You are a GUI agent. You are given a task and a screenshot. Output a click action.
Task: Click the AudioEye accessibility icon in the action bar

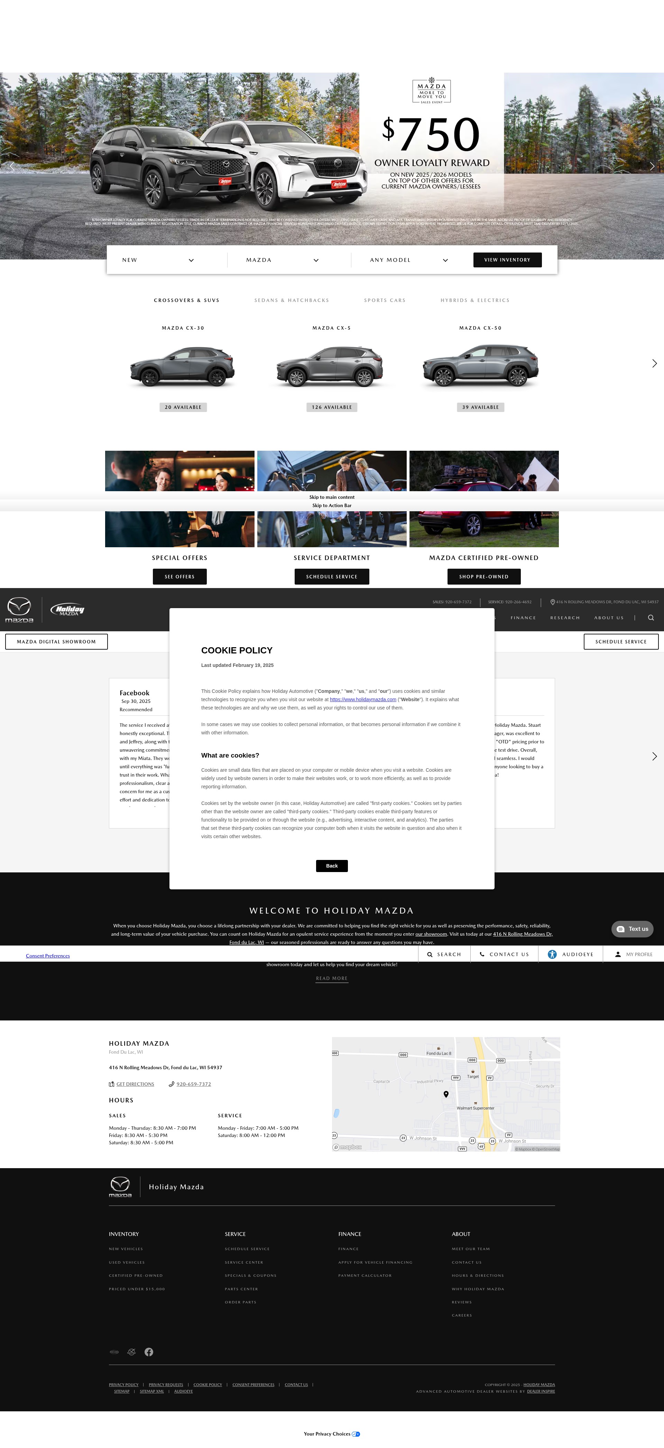pyautogui.click(x=552, y=954)
